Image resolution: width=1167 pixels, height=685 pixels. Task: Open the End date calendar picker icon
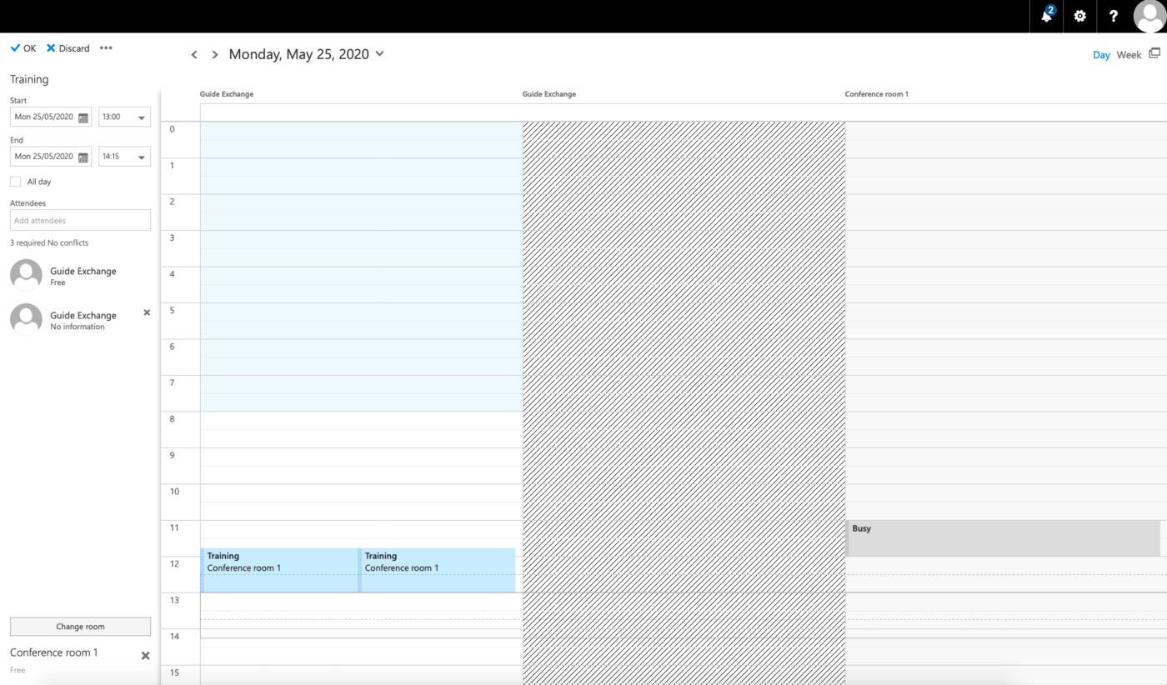click(x=83, y=157)
